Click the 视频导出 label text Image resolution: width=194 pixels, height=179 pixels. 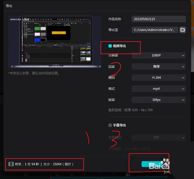tap(119, 46)
